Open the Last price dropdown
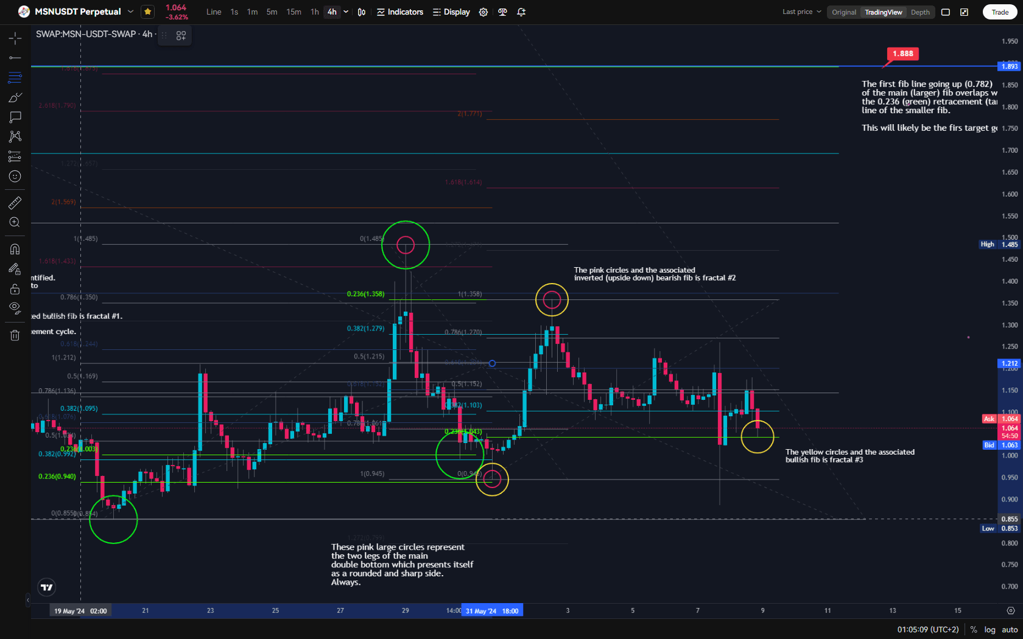1023x639 pixels. point(802,12)
